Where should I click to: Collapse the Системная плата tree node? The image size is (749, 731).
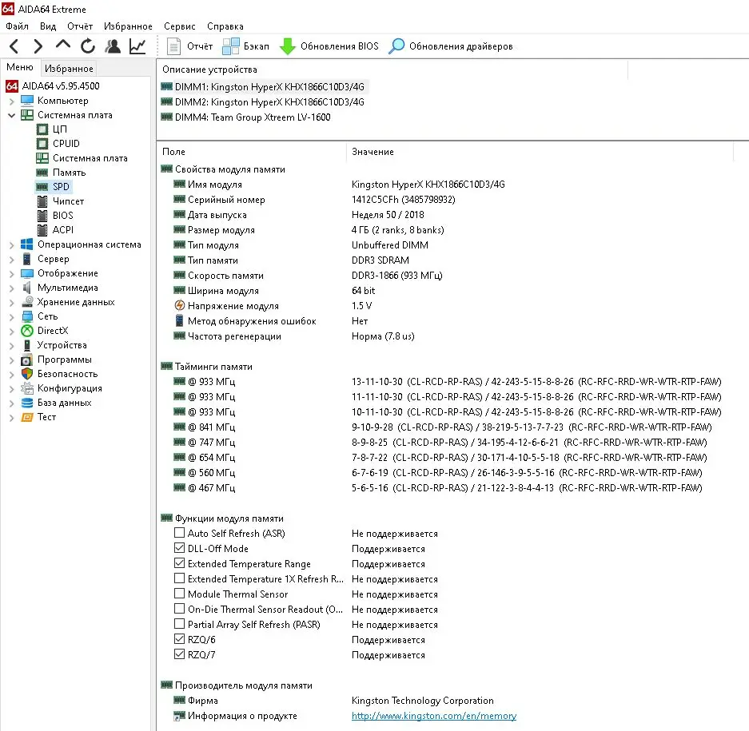pos(11,115)
